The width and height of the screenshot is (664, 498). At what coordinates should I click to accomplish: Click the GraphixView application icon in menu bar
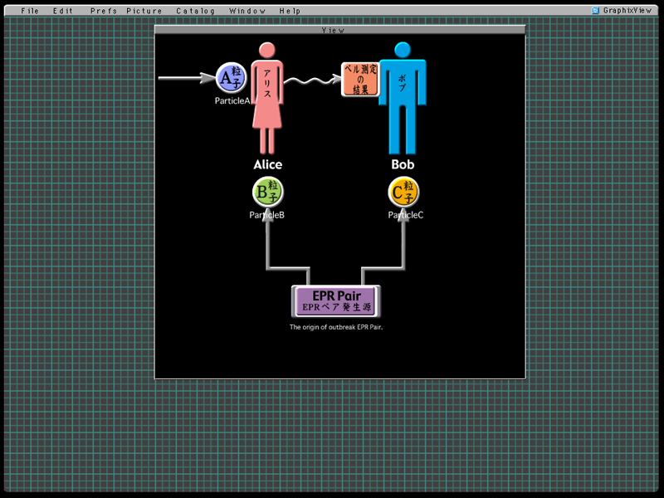(596, 11)
